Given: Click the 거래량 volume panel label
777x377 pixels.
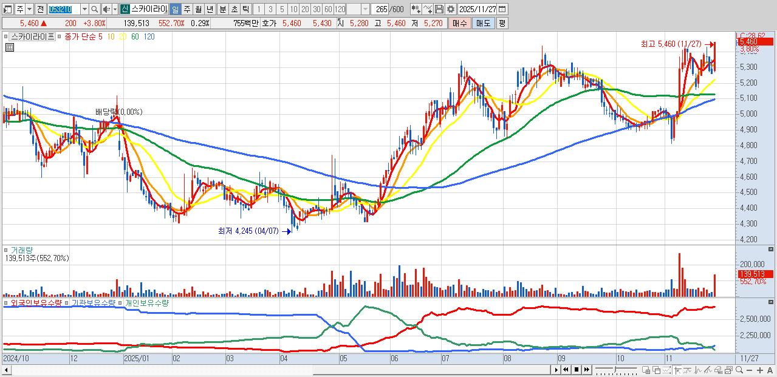Looking at the screenshot, I should tap(21, 250).
